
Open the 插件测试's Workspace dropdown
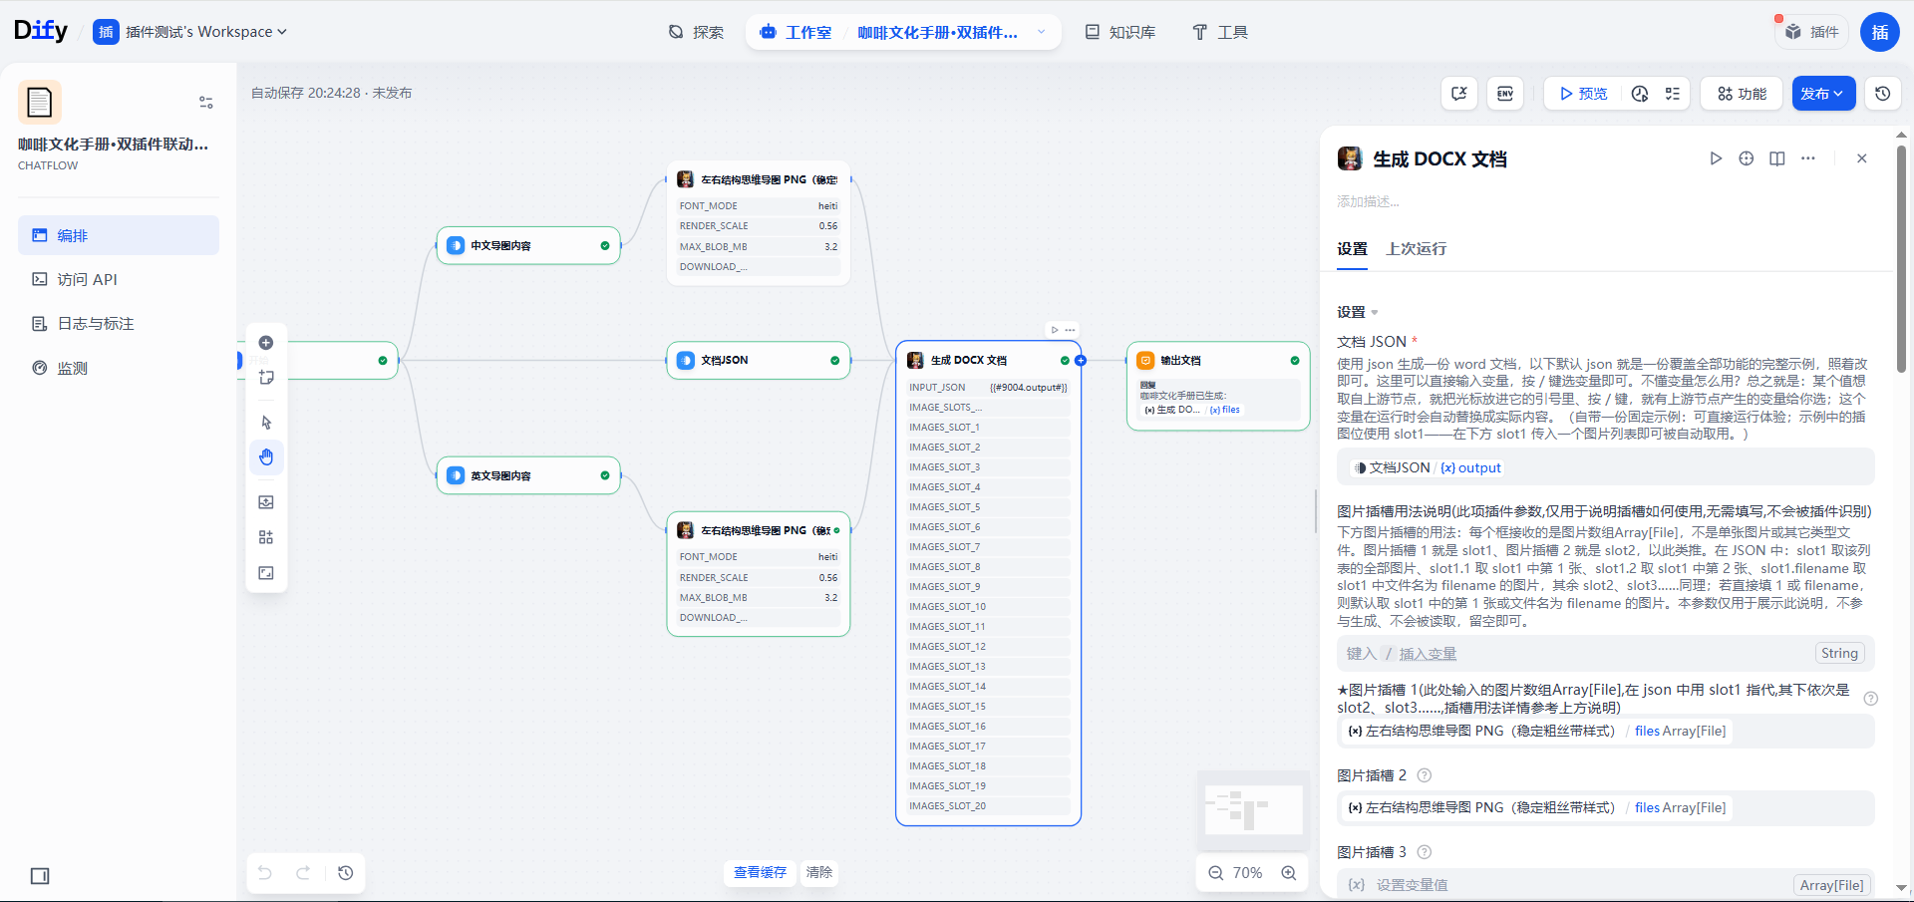[190, 32]
